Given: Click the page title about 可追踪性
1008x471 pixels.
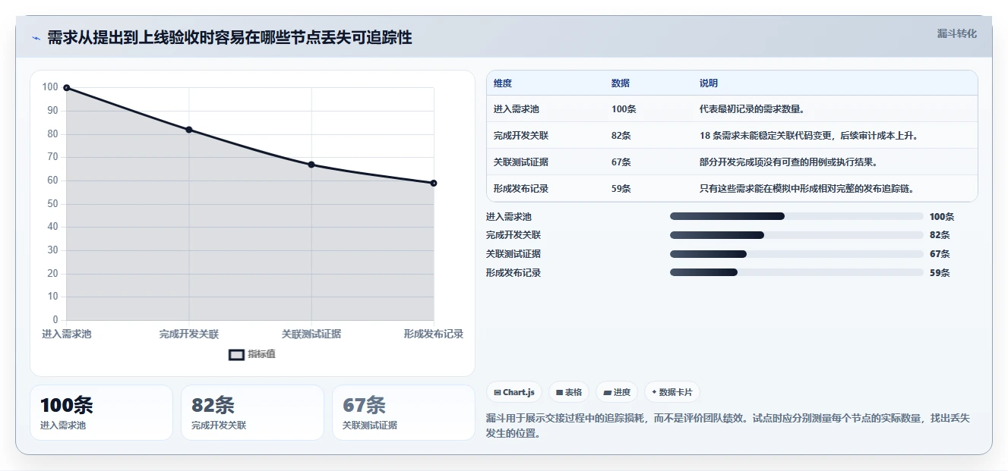Looking at the screenshot, I should (229, 38).
